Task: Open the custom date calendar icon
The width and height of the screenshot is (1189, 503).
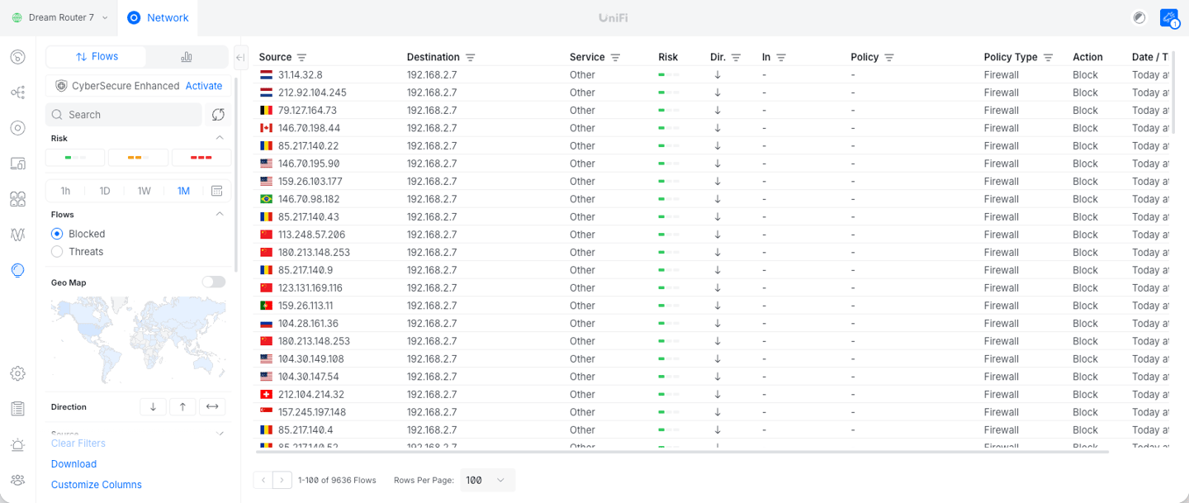Action: click(x=217, y=191)
